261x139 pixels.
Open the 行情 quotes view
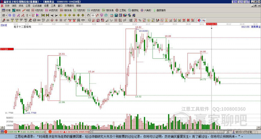pyautogui.click(x=6, y=10)
